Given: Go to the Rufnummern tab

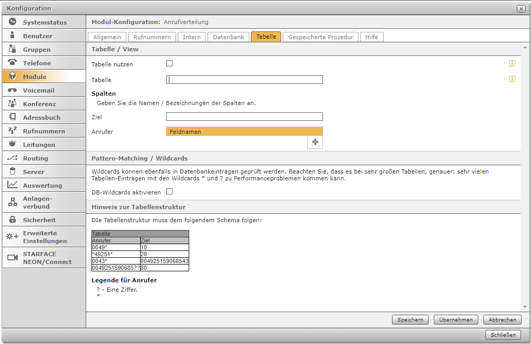Looking at the screenshot, I should coord(152,37).
